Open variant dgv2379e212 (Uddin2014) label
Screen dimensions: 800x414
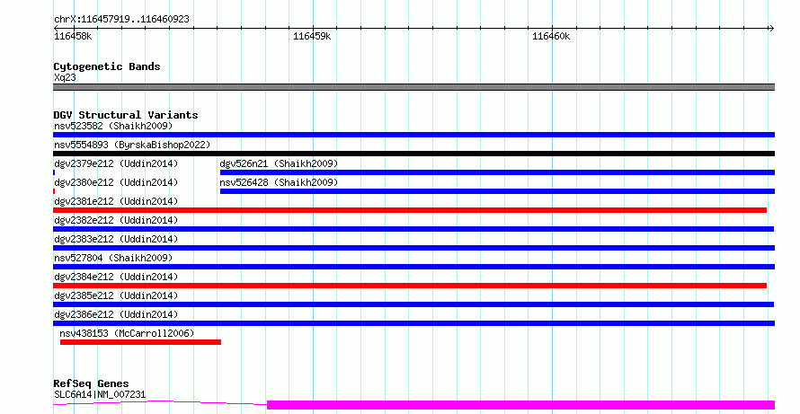(x=116, y=163)
